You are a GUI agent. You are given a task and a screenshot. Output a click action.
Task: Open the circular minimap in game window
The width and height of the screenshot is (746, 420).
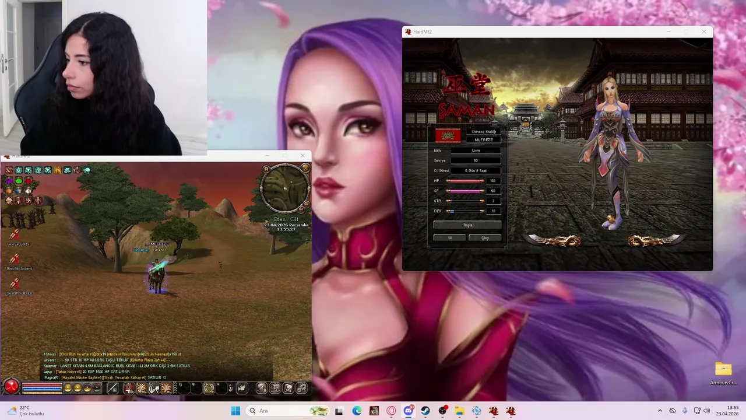(x=285, y=189)
